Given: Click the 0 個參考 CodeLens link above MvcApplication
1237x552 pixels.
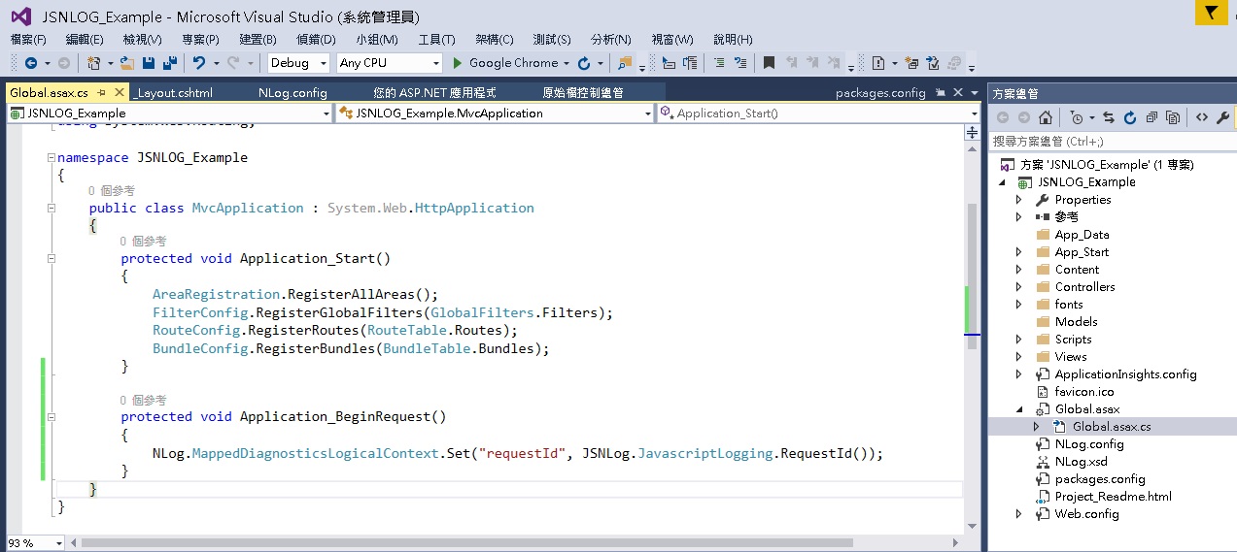Looking at the screenshot, I should pyautogui.click(x=111, y=191).
